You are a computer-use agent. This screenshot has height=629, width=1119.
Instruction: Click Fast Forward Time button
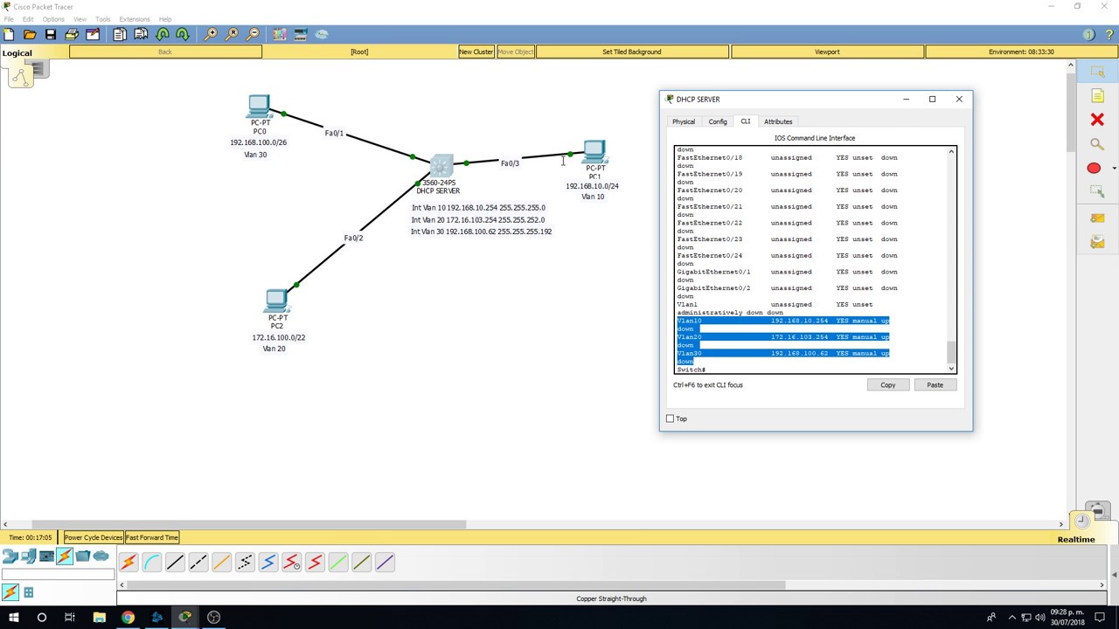[x=152, y=537]
